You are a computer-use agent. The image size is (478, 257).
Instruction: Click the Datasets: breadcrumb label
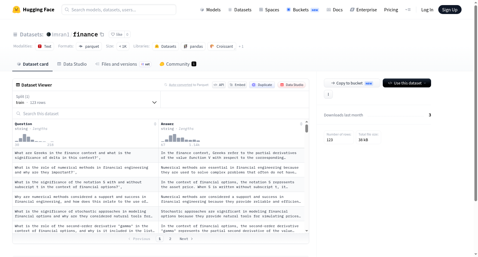pos(32,34)
